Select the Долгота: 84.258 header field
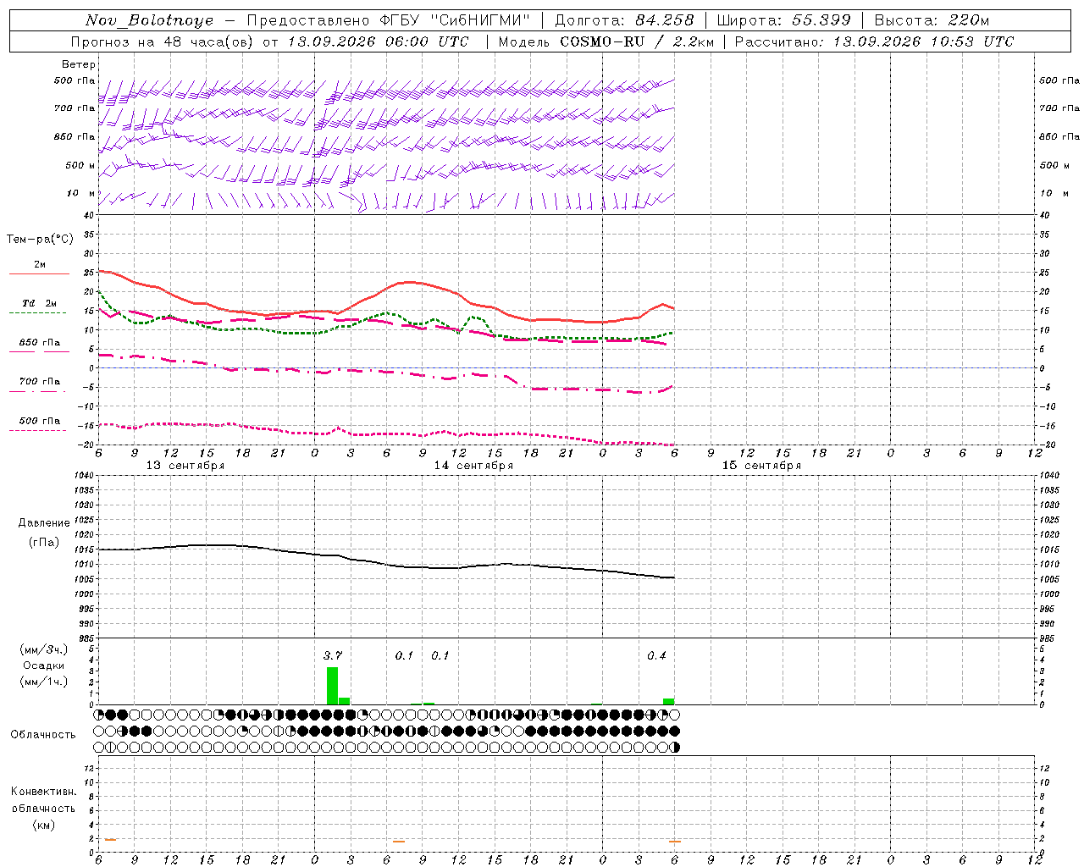The image size is (1084, 867). click(x=624, y=20)
